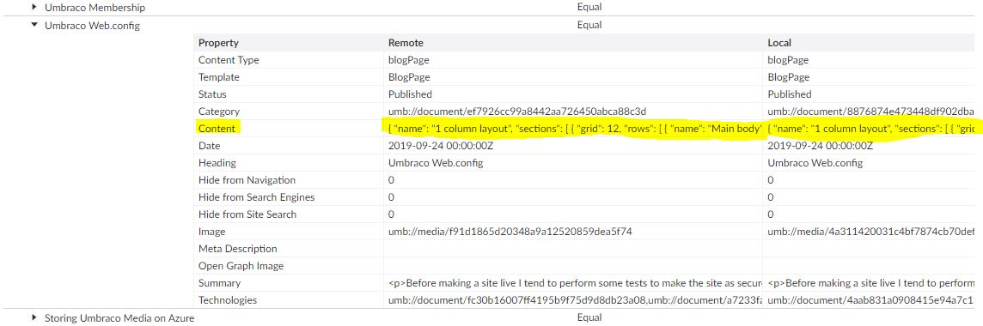Click the 'Remote' column header
983x326 pixels.
coord(406,43)
